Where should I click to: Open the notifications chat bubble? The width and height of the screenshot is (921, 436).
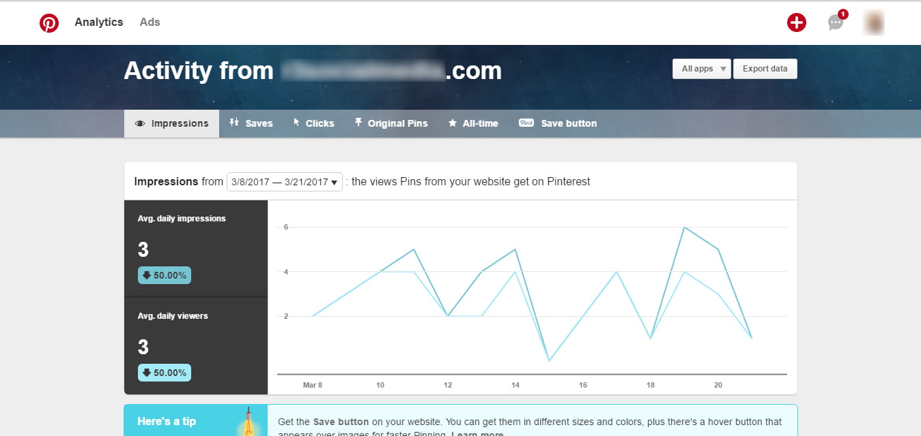click(x=836, y=22)
